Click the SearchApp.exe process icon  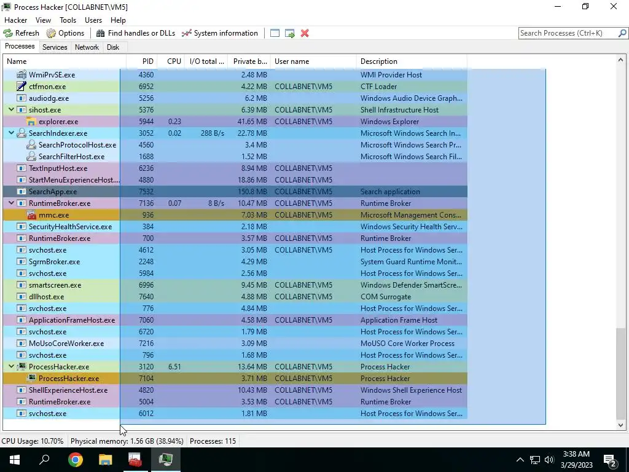21,192
